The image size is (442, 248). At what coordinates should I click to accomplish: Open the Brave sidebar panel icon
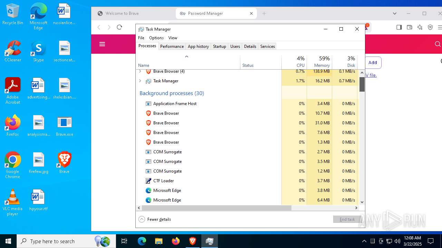399,27
